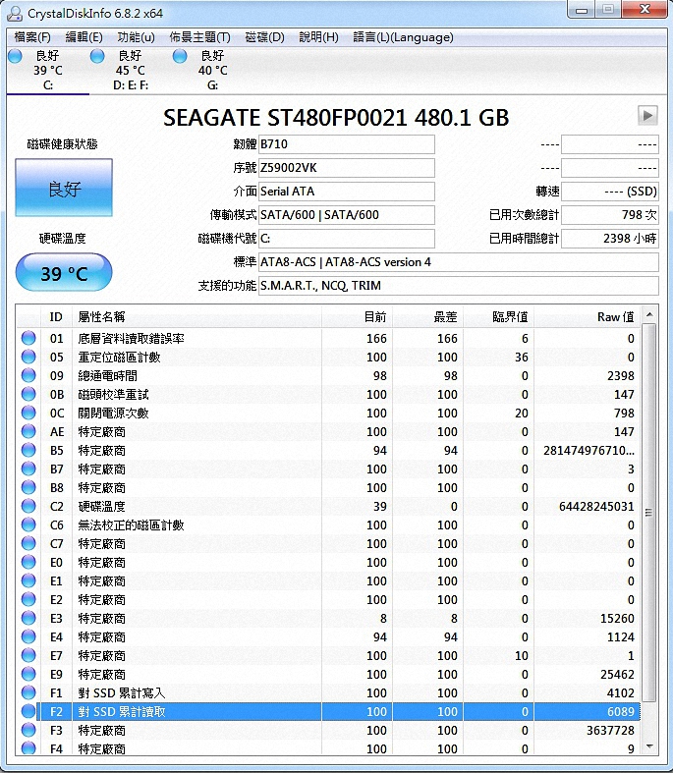Click the 39 °C temperature button

pyautogui.click(x=64, y=273)
